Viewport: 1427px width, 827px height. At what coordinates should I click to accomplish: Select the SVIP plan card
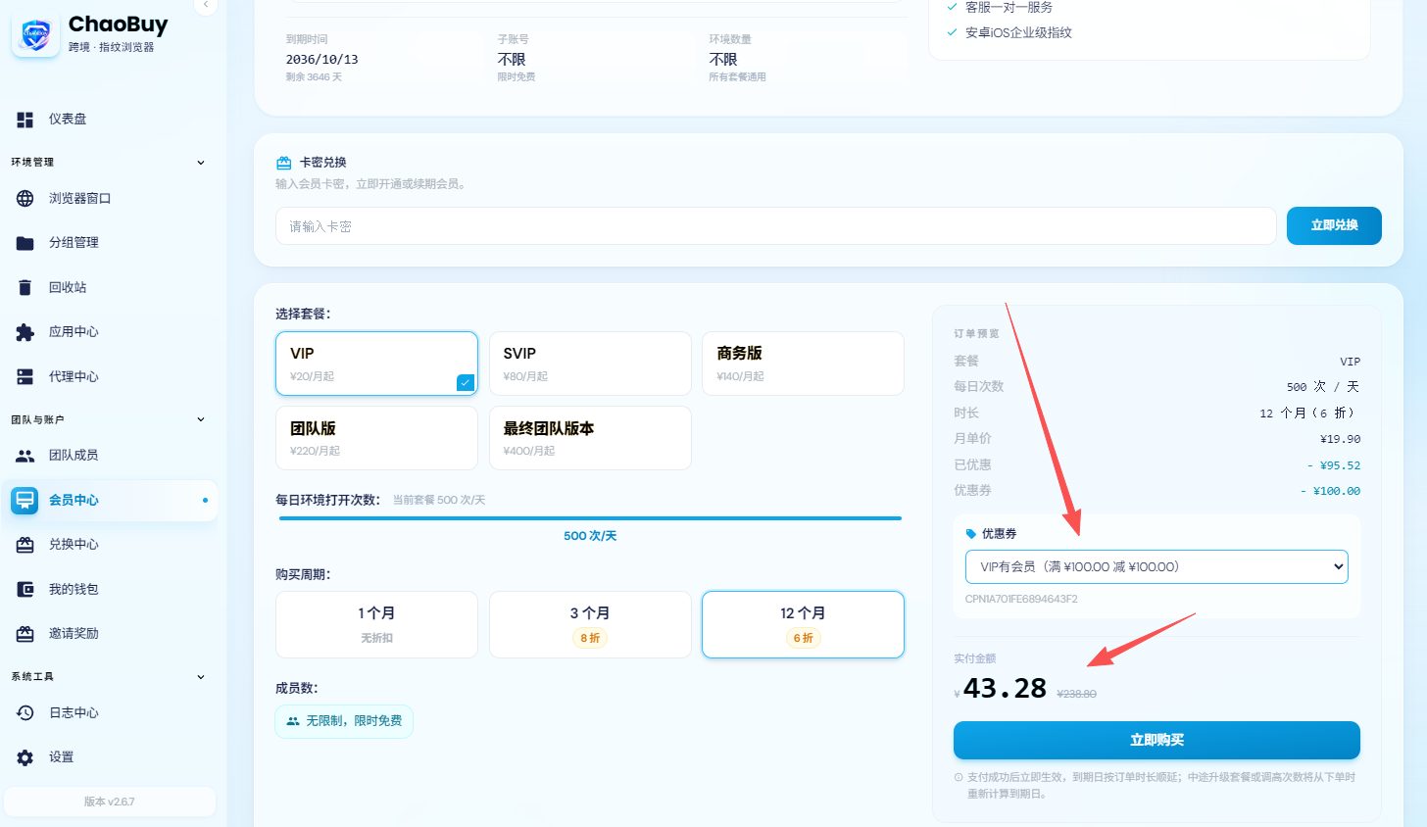[x=590, y=364]
